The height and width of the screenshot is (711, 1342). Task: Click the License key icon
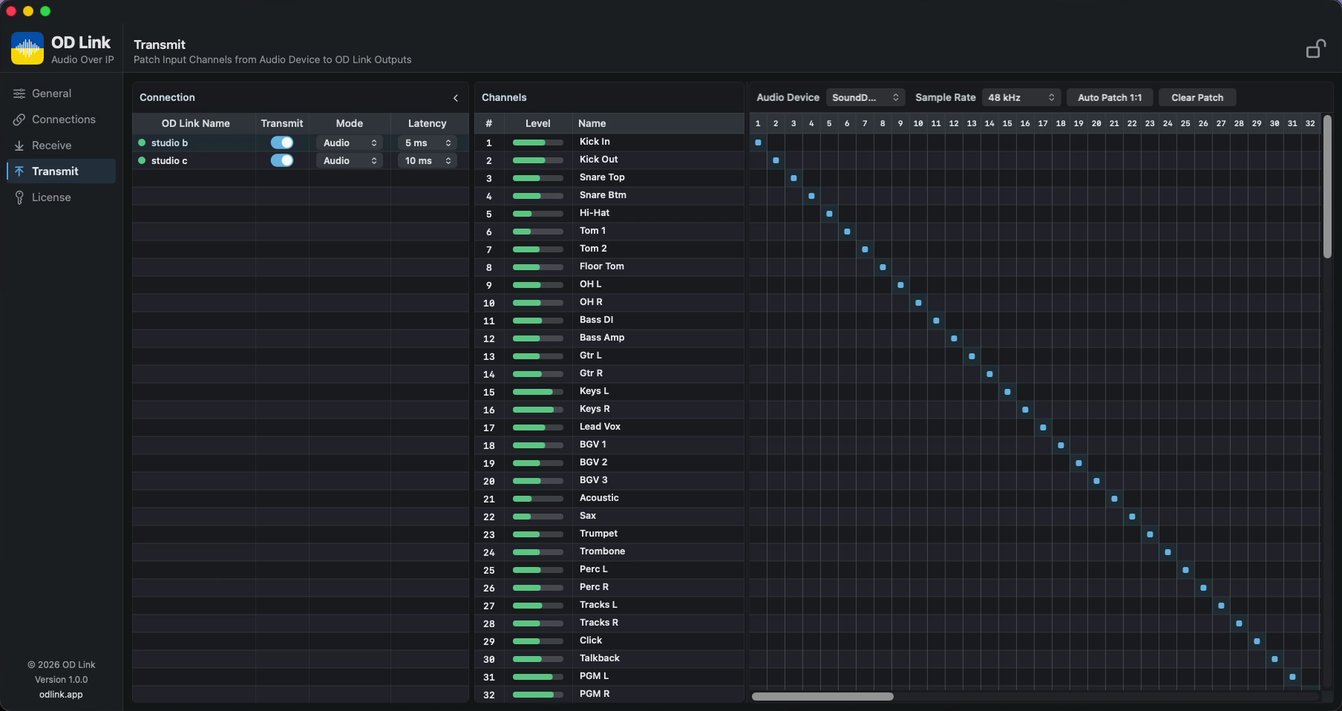click(x=19, y=197)
